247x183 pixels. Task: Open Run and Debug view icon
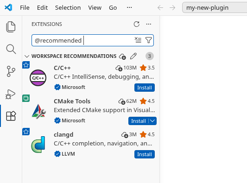click(x=10, y=94)
